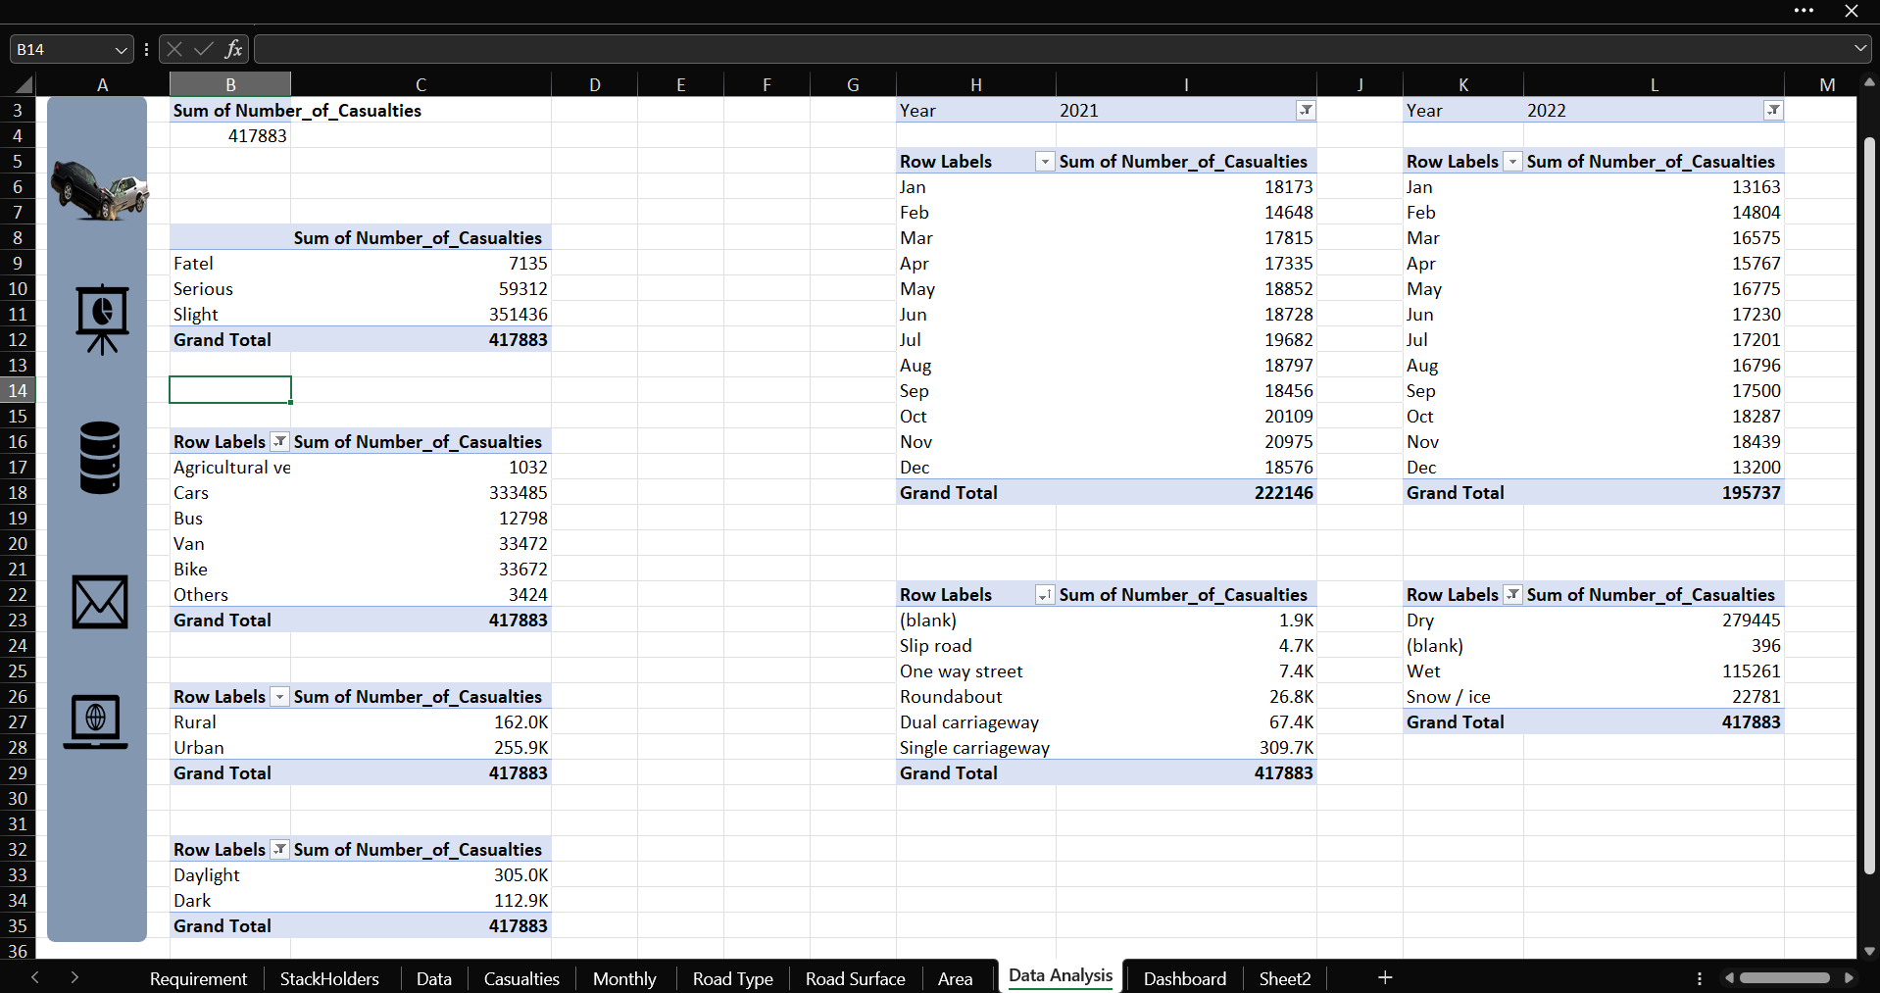The height and width of the screenshot is (993, 1880).
Task: Open the sheet tab overflow menu
Action: [x=1698, y=977]
